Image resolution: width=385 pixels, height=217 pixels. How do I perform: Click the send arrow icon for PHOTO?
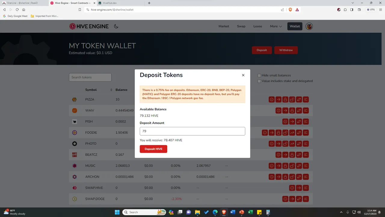pyautogui.click(x=279, y=144)
